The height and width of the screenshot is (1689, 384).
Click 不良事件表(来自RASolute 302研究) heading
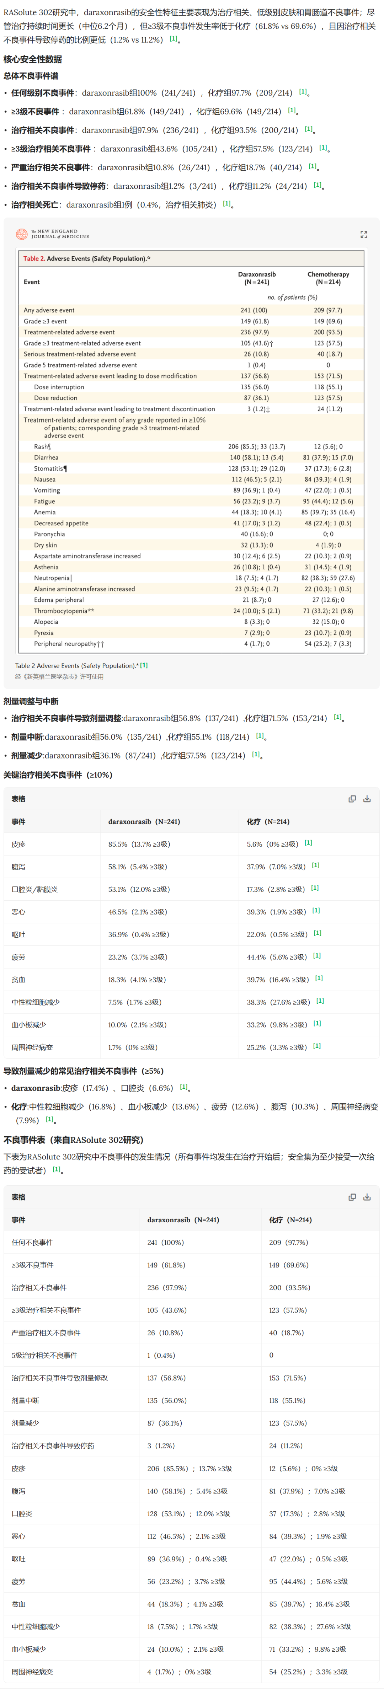coord(74,1140)
